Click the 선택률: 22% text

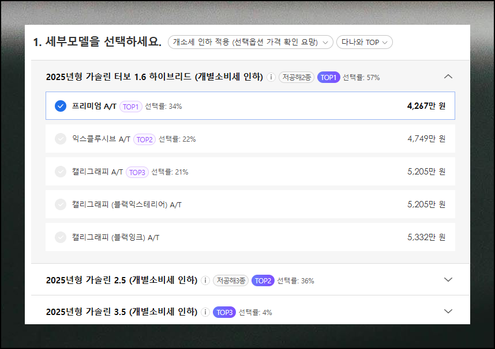pyautogui.click(x=177, y=139)
